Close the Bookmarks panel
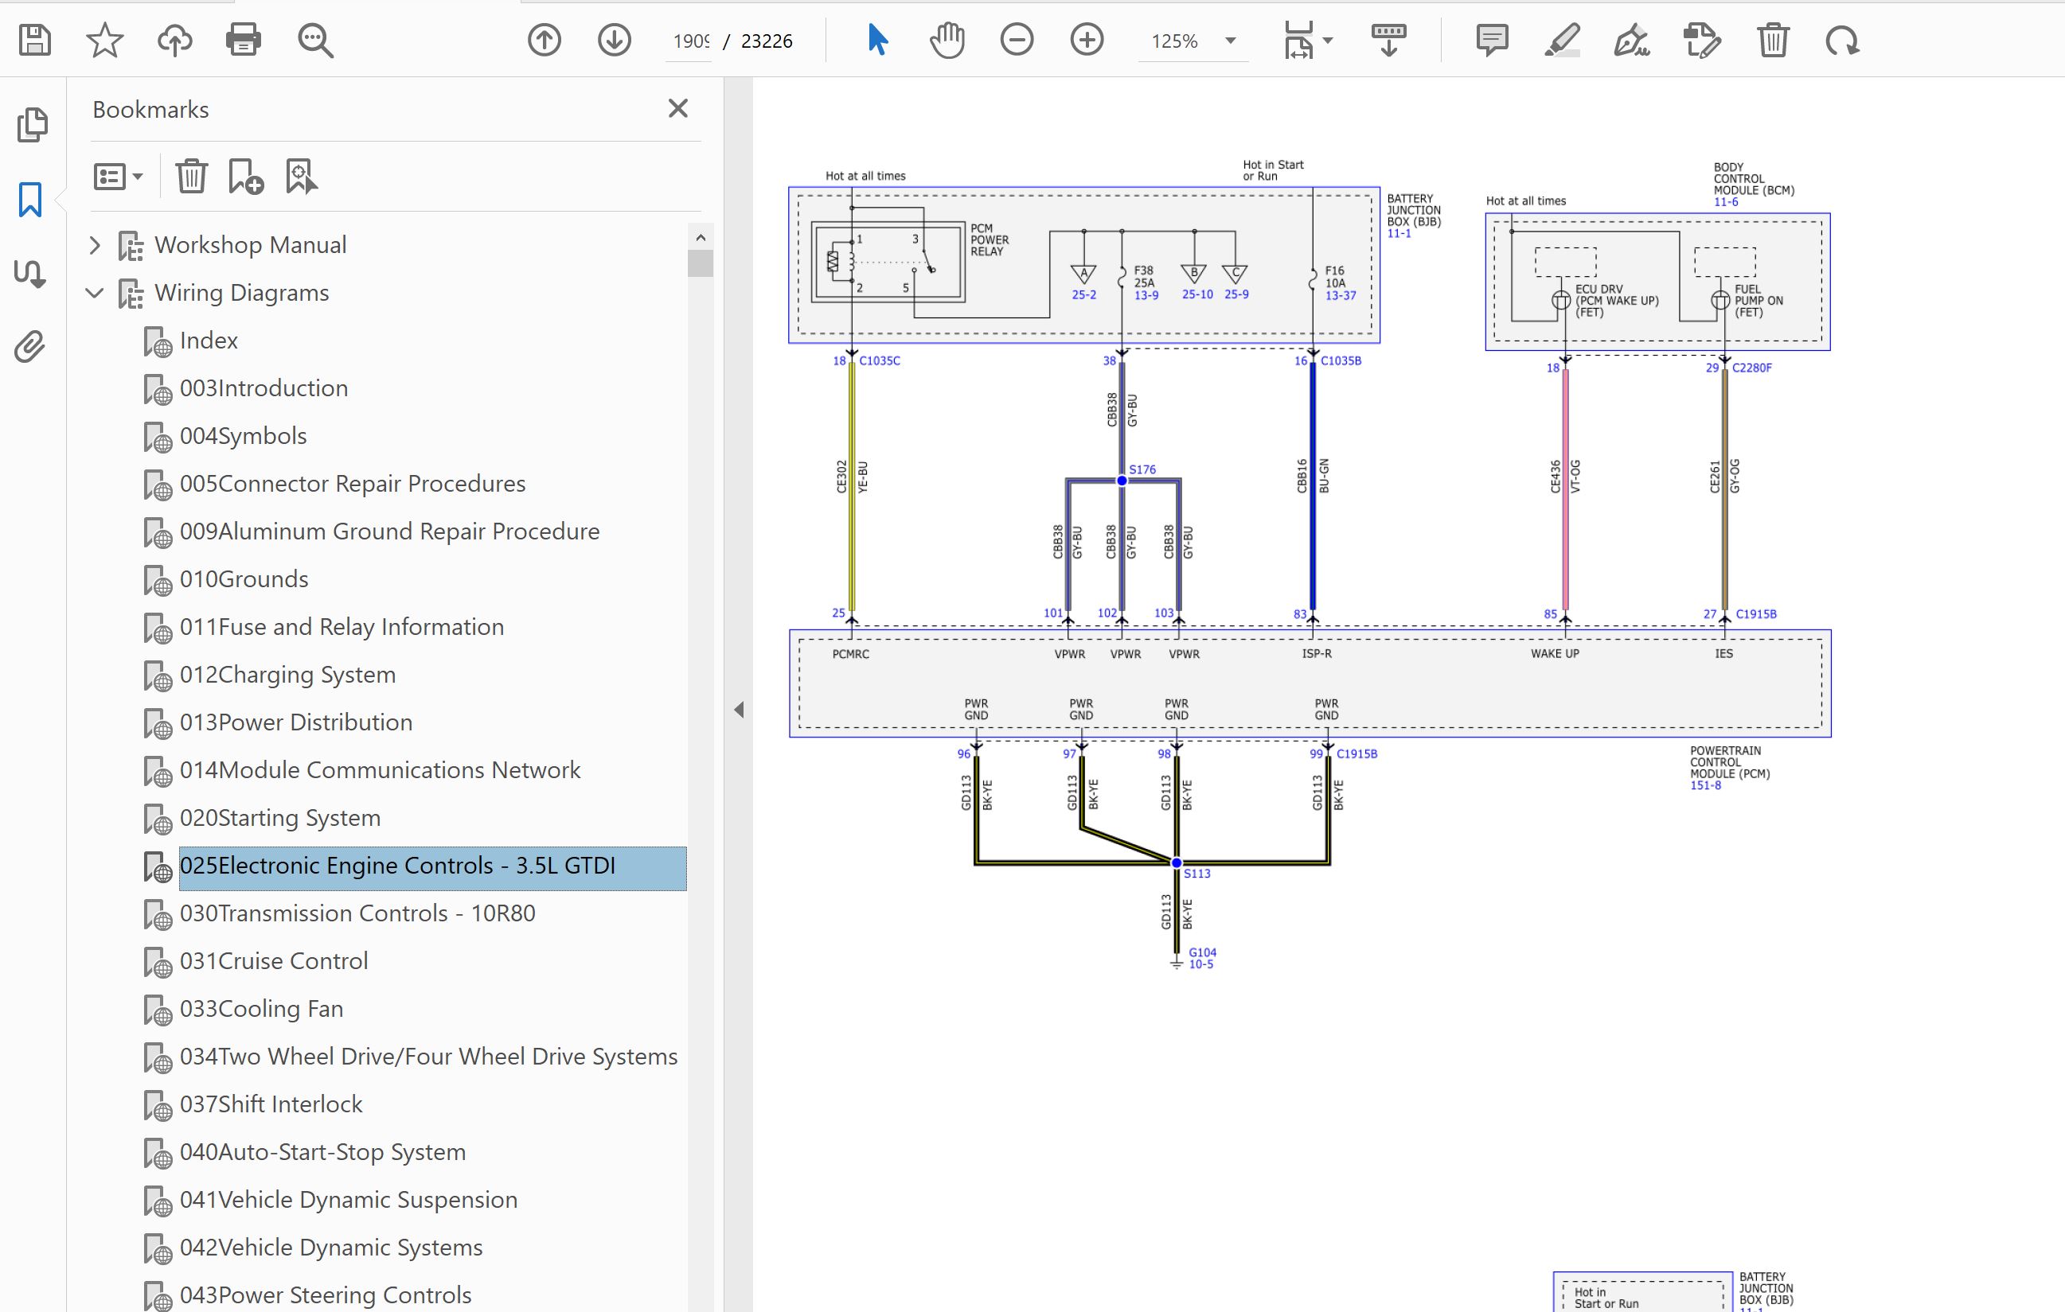The height and width of the screenshot is (1312, 2065). [677, 109]
